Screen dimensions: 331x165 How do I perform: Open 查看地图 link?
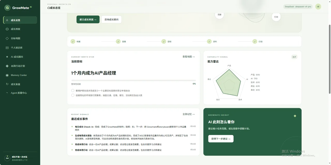point(189,57)
